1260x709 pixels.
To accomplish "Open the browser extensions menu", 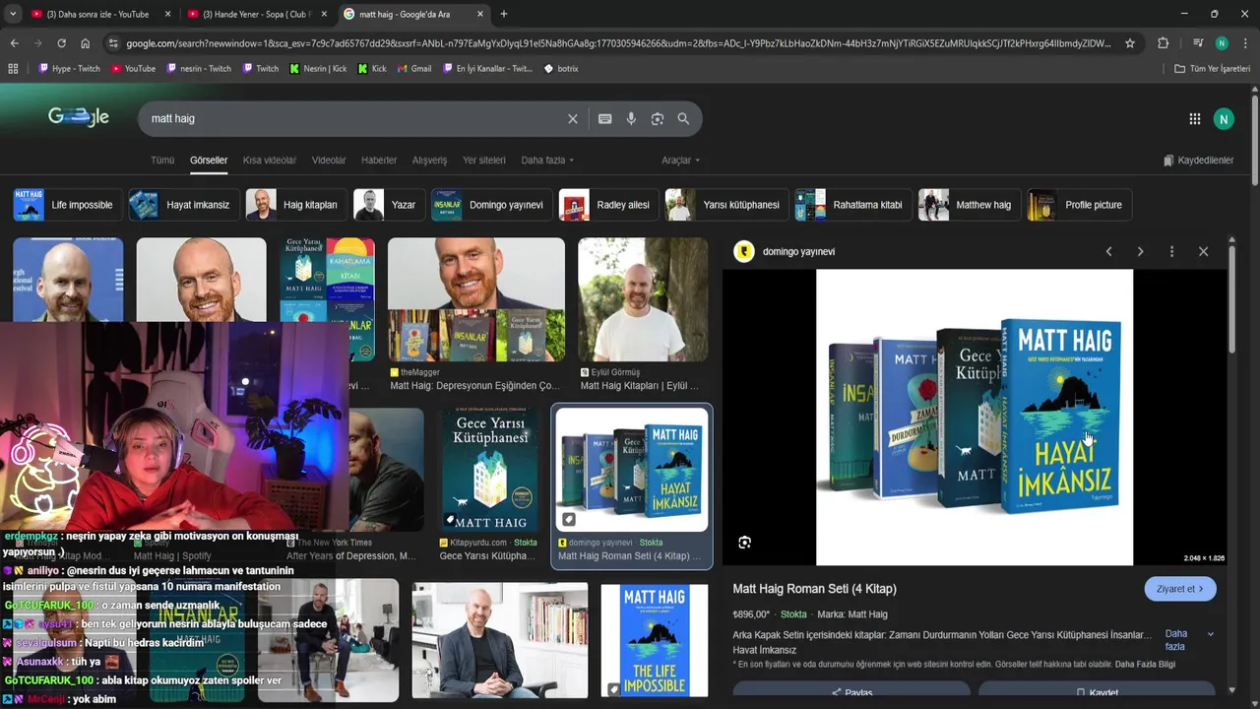I will (1163, 43).
